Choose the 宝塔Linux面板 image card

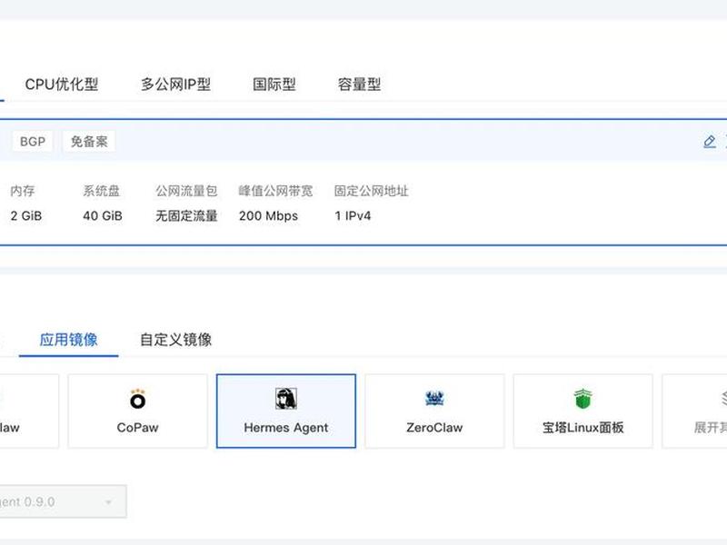583,411
